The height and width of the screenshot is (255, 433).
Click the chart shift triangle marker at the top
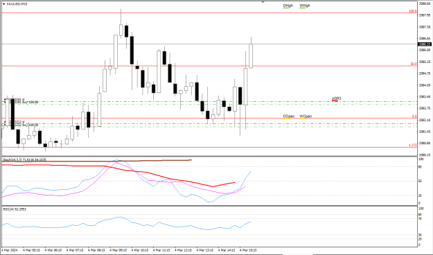pos(263,2)
